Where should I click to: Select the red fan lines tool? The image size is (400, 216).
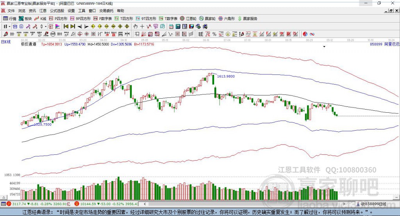[x=144, y=34]
